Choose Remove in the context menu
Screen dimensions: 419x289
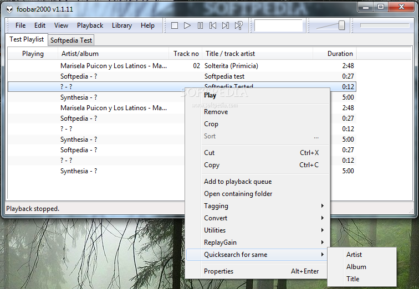258,112
